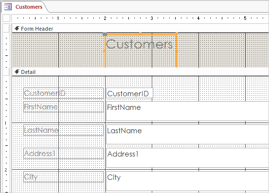Click the 2 inch mark on horizontal ruler

tap(105, 18)
